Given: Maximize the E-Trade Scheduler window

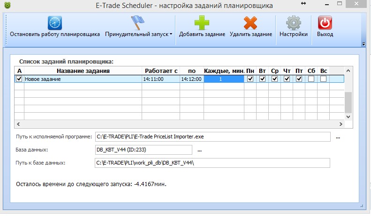Looking at the screenshot, I should tap(340, 4).
